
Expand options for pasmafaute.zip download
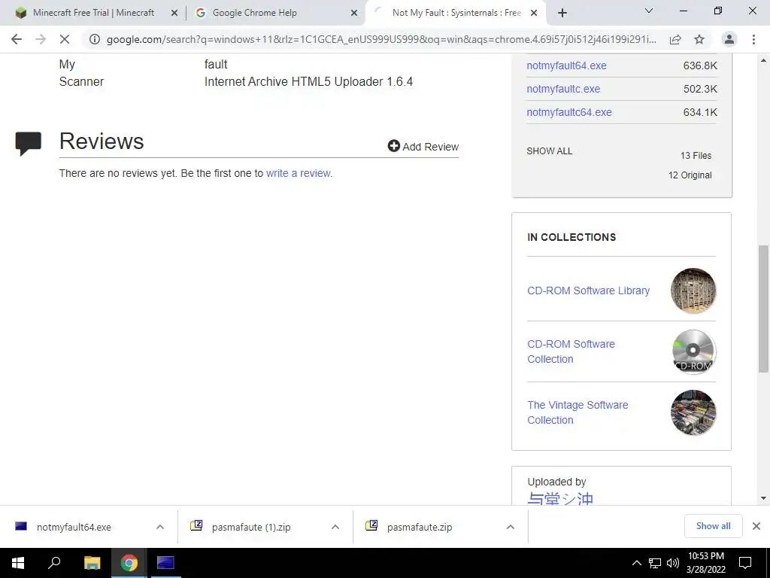(x=511, y=527)
